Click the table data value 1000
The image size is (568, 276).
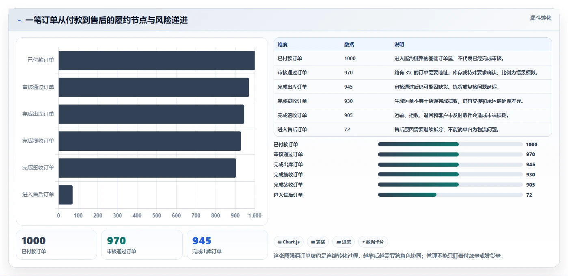click(x=350, y=59)
